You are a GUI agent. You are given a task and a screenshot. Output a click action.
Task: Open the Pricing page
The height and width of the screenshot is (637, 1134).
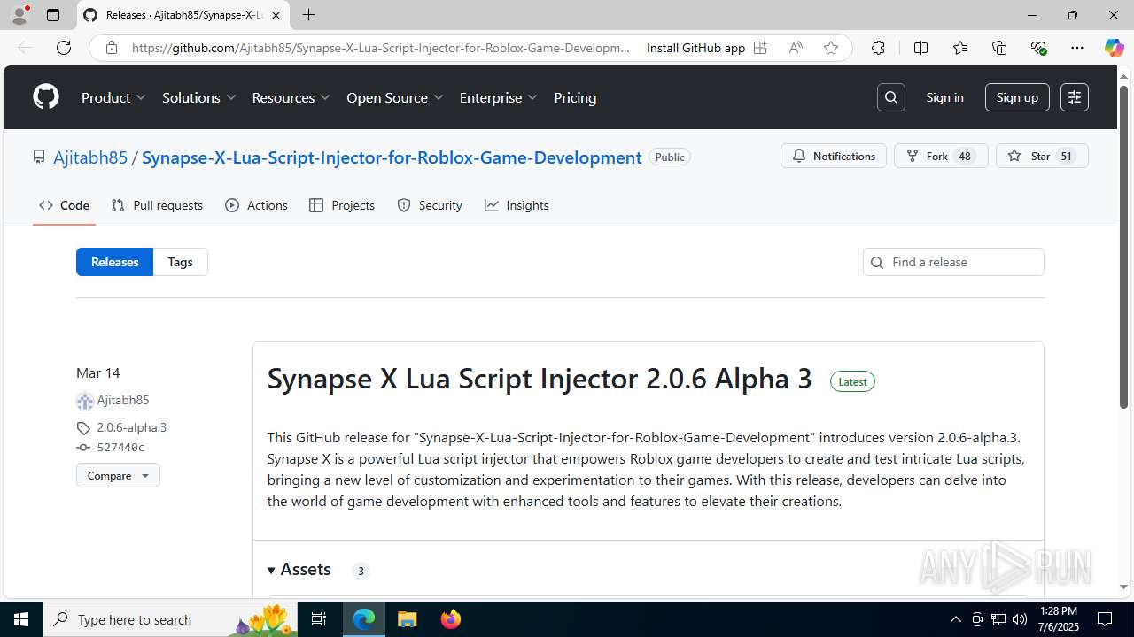(575, 97)
